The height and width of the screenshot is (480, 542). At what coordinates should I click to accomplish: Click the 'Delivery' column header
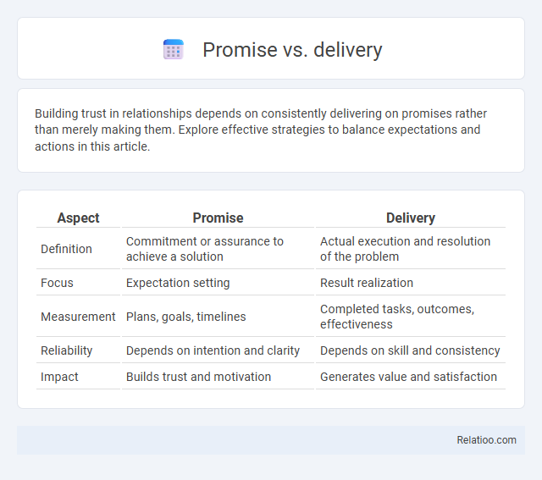coord(410,218)
